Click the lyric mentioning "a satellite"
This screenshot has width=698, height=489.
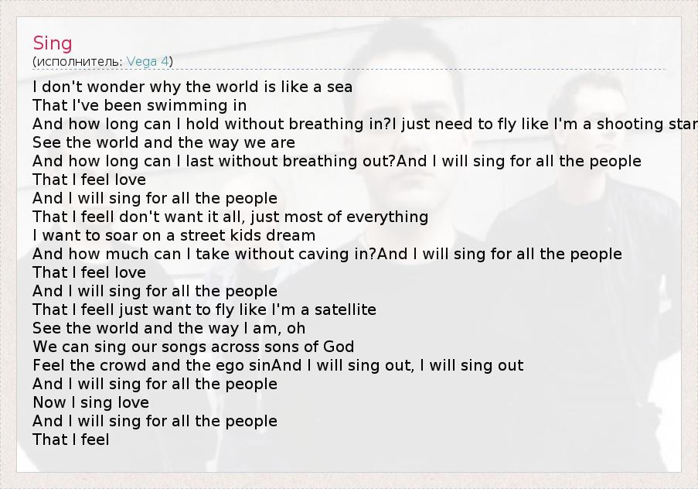point(204,309)
